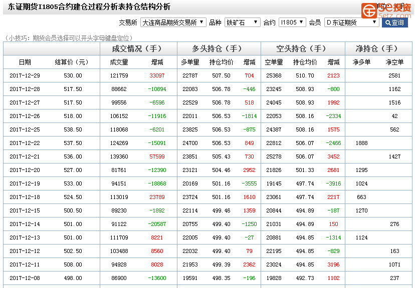Click the 净多单 column header

pyautogui.click(x=361, y=62)
